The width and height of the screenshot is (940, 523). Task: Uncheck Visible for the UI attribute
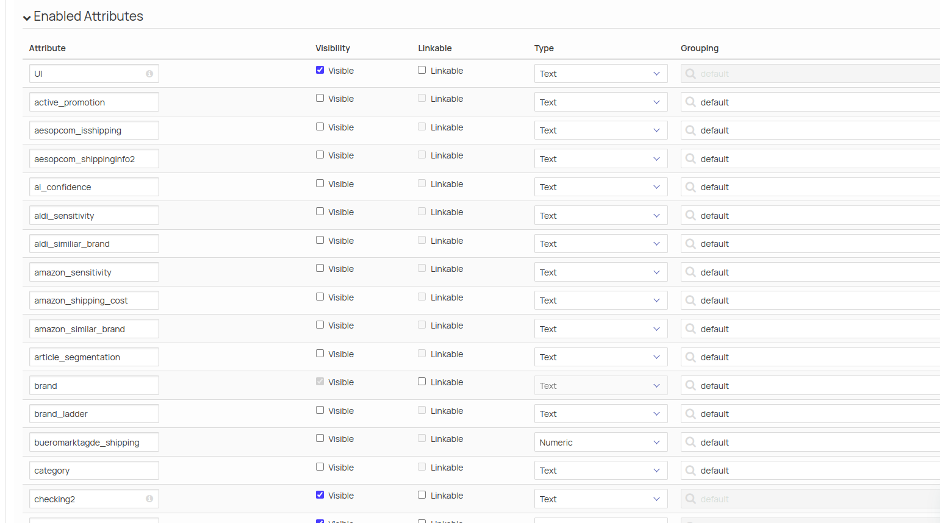click(320, 70)
